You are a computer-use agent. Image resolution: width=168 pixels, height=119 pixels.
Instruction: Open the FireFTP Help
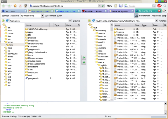(x=164, y=16)
